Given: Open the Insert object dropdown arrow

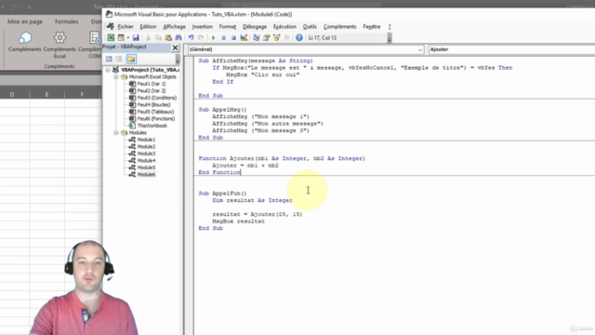Looking at the screenshot, I should 128,37.
